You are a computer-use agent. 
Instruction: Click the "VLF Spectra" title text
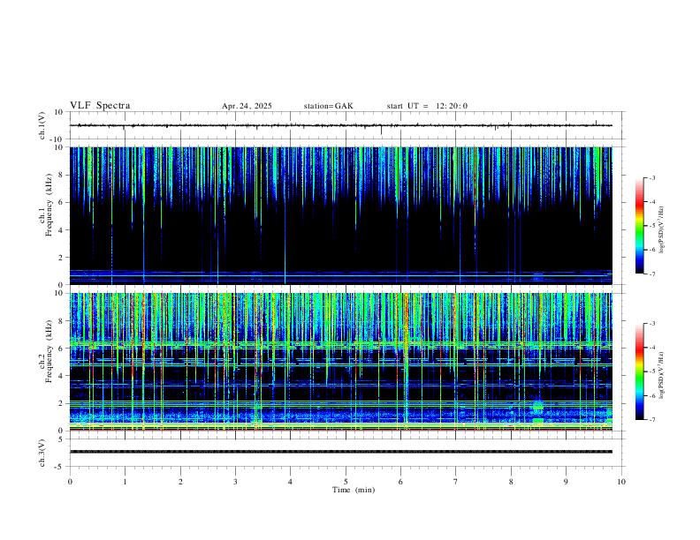pos(100,106)
